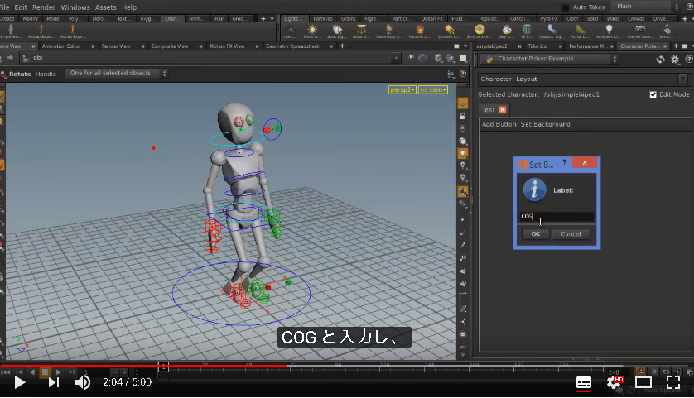Expand the 'One for all selected objects' dropdown

pyautogui.click(x=117, y=74)
